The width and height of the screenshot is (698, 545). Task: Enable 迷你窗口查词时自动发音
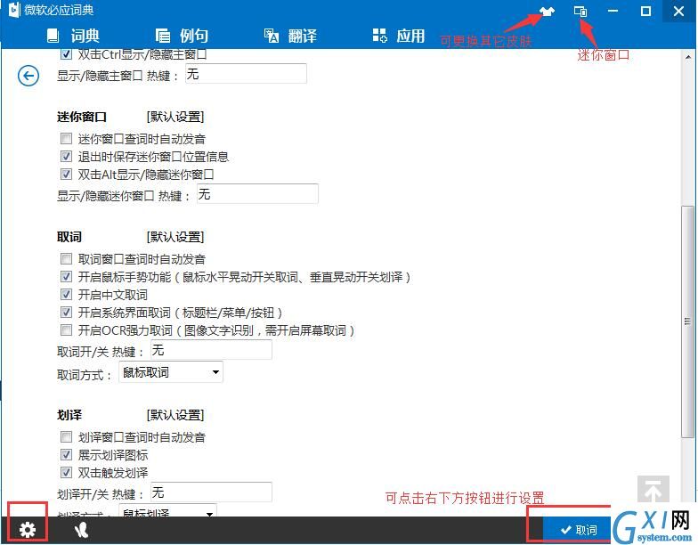[66, 139]
